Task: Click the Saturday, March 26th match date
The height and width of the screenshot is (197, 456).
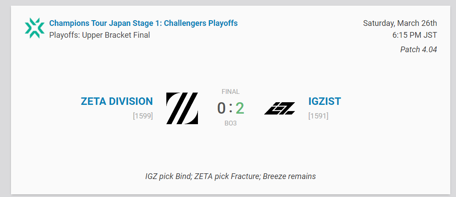Action: click(400, 23)
